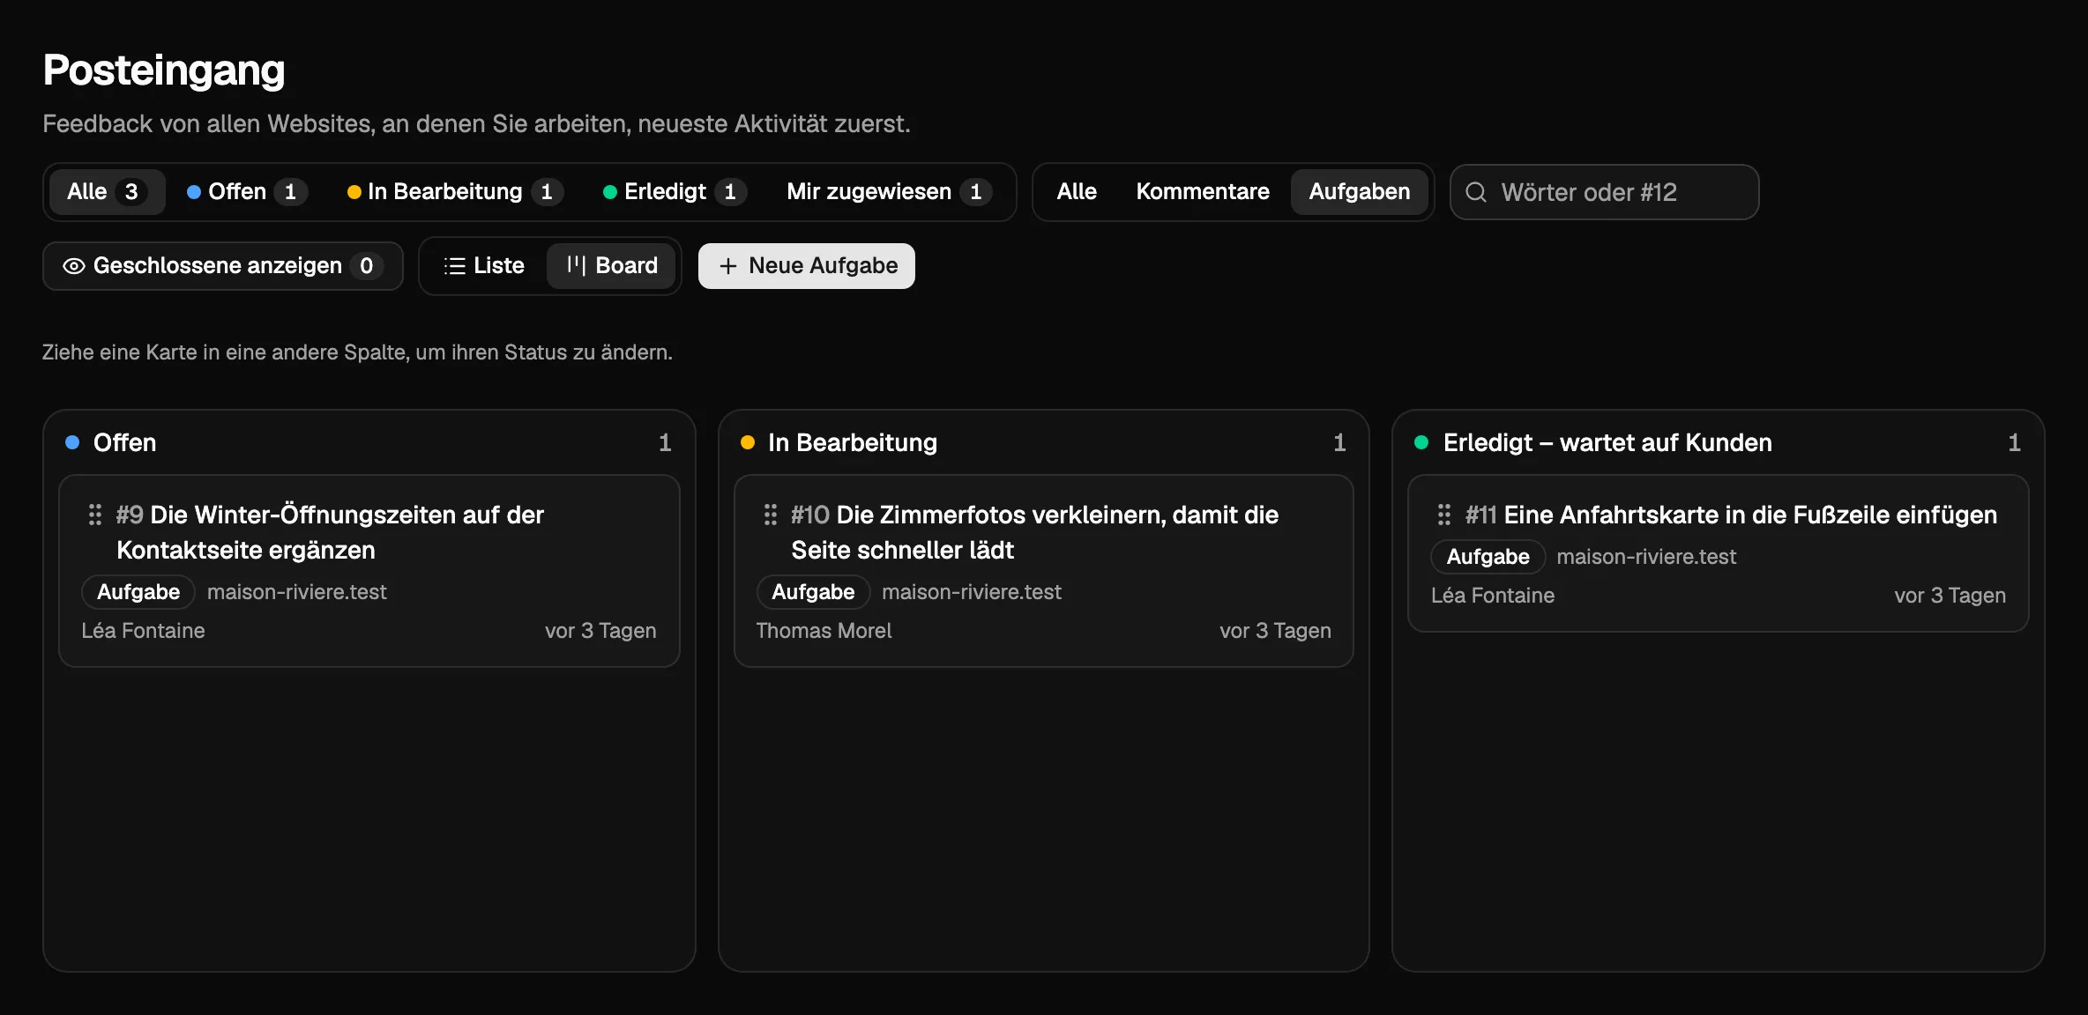This screenshot has height=1015, width=2088.
Task: Click the Aufgabe tag on task #10
Action: [813, 592]
